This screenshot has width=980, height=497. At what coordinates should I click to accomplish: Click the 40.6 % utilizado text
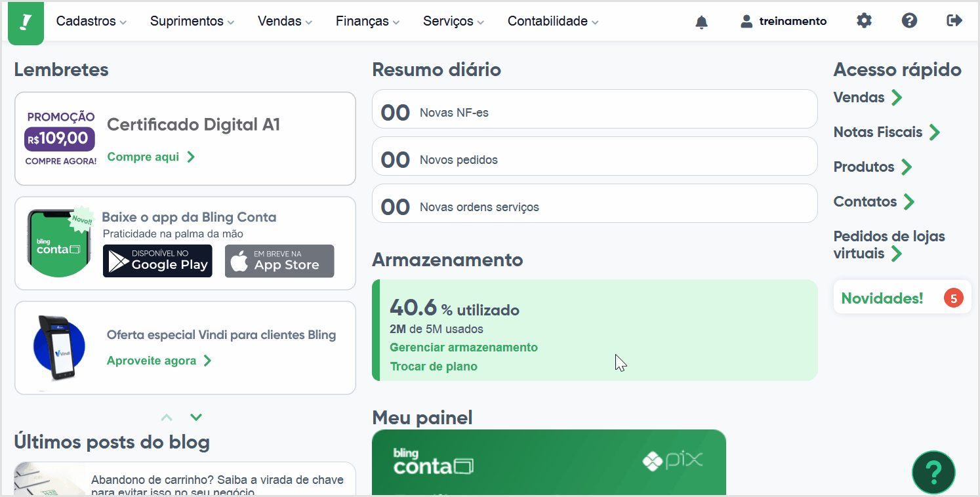tap(455, 308)
